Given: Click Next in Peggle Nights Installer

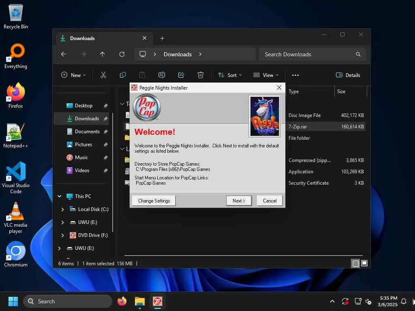Looking at the screenshot, I should [x=239, y=201].
